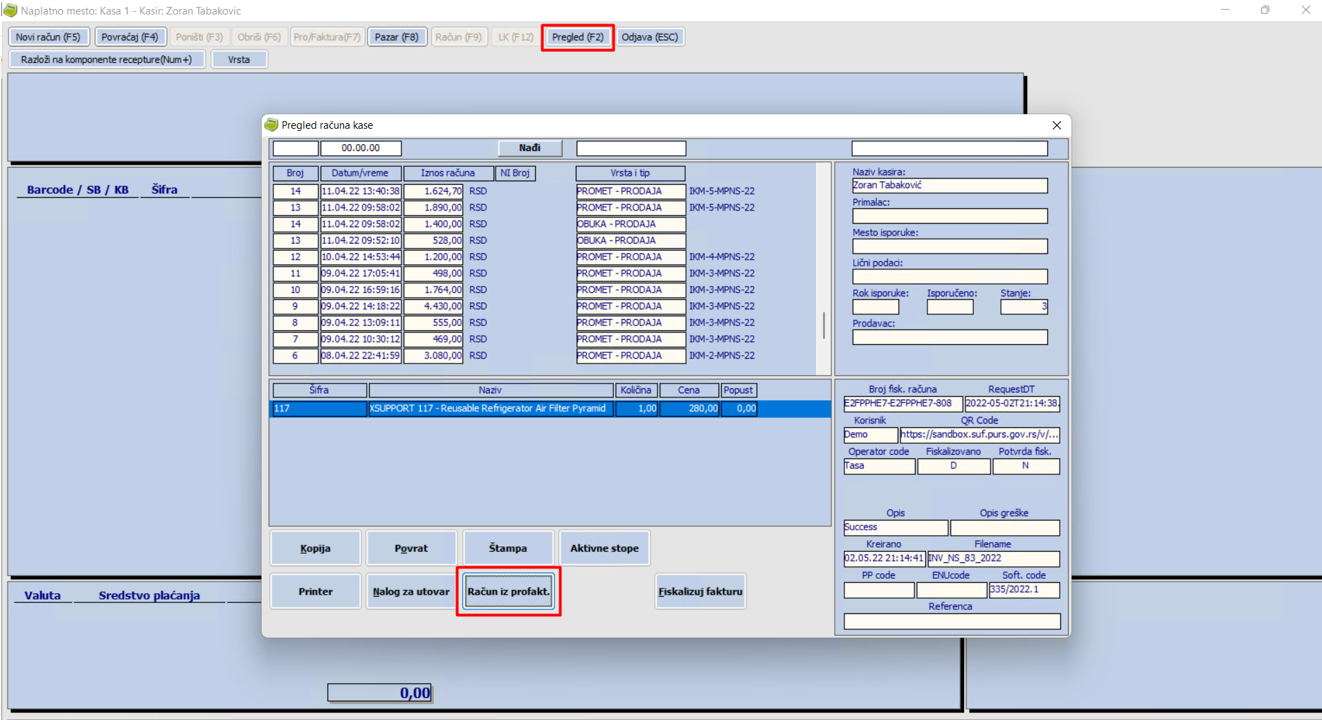Click the Naziv kasira field with Zoran Tabaković
The height and width of the screenshot is (720, 1322).
[x=950, y=186]
